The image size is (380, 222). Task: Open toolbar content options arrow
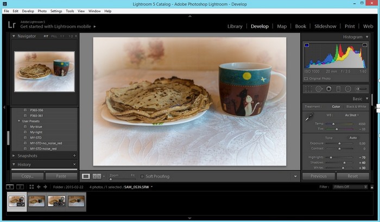click(295, 176)
